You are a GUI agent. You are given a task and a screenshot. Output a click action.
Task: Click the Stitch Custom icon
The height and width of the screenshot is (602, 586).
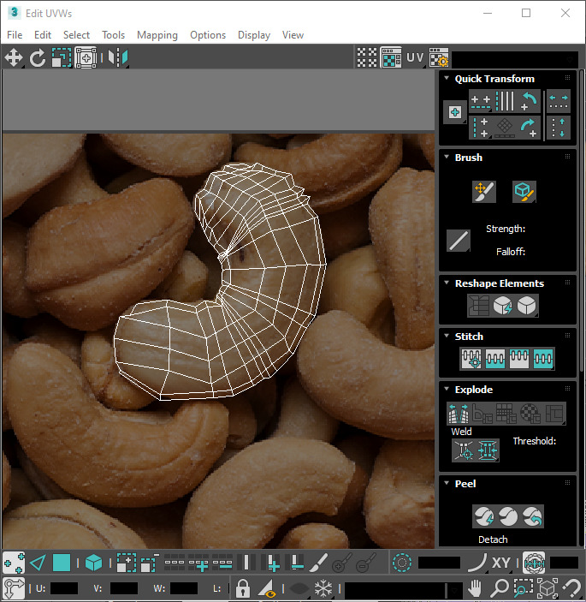[543, 359]
